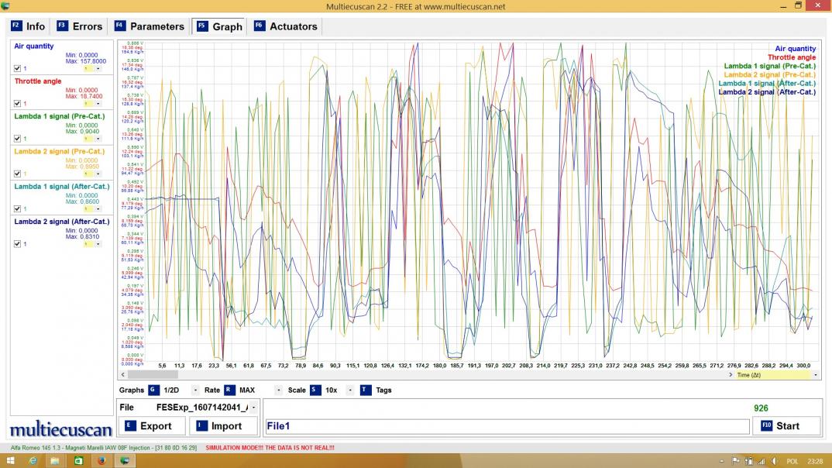Open the Lambda 1 (After-Cat.) axis dropdown

coord(98,208)
